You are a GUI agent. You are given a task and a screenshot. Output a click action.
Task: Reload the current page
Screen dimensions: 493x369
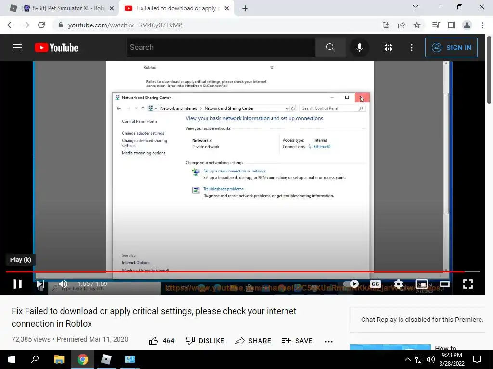41,25
